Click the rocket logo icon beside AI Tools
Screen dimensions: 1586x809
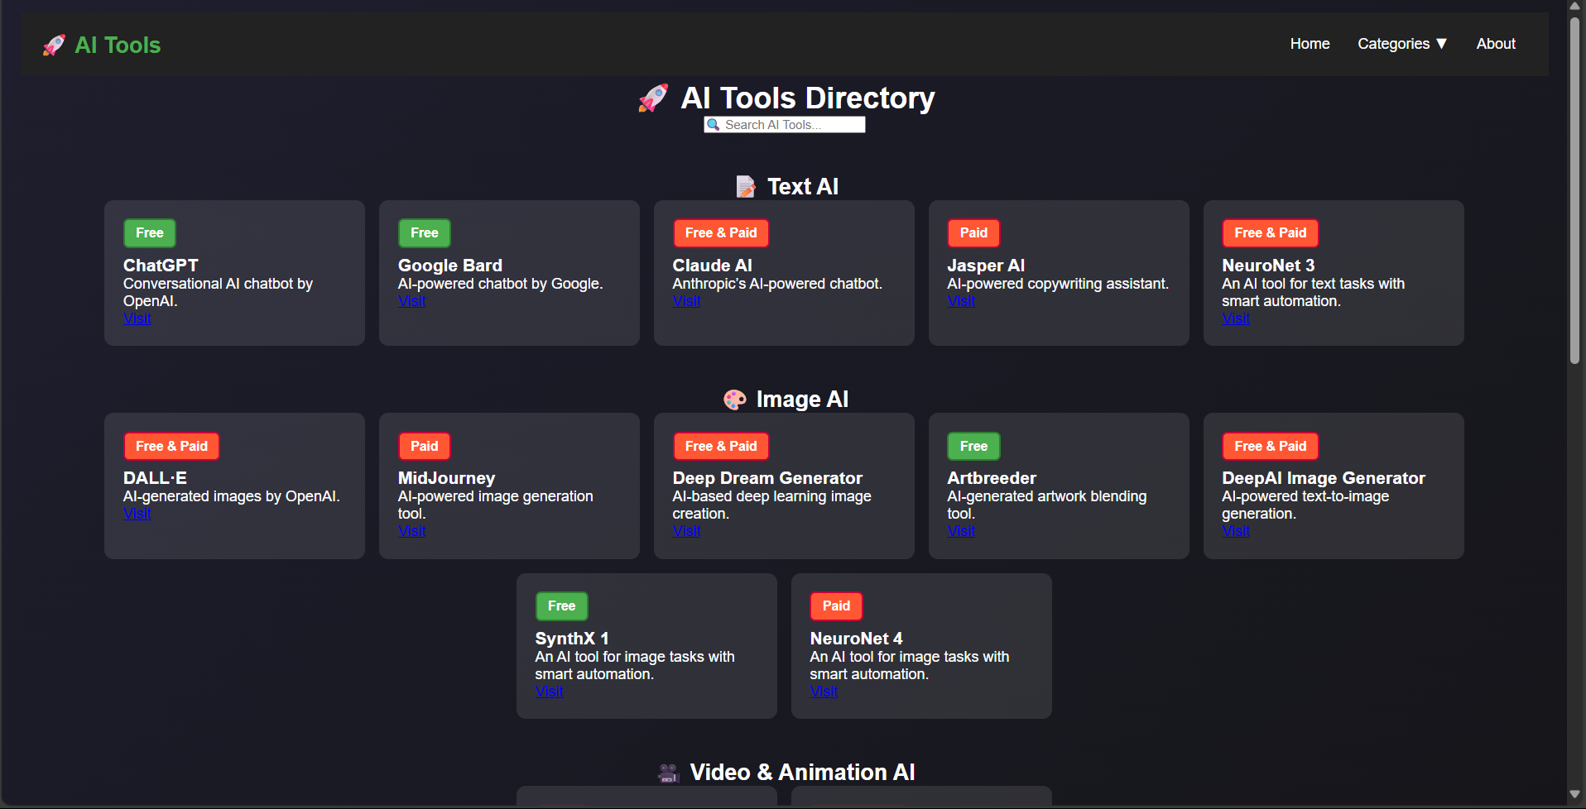coord(54,45)
